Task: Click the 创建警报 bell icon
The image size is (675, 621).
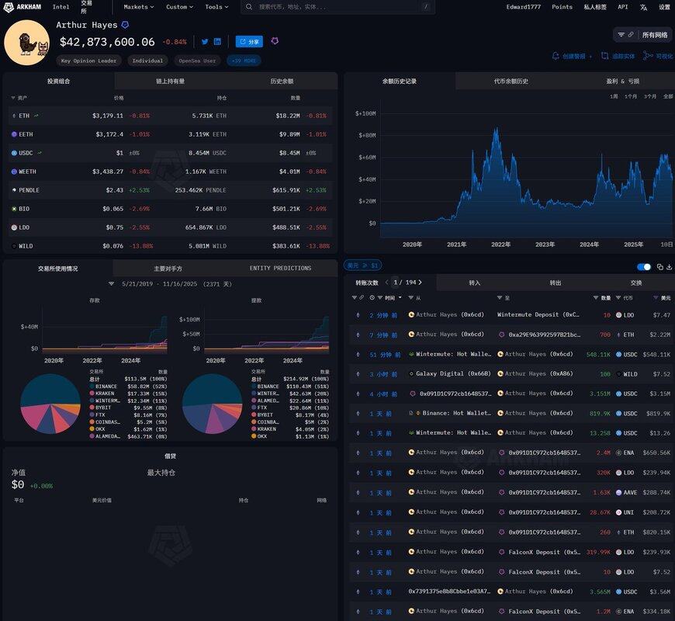Action: click(556, 56)
